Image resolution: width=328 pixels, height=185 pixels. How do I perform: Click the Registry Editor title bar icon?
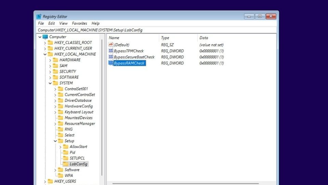[39, 16]
